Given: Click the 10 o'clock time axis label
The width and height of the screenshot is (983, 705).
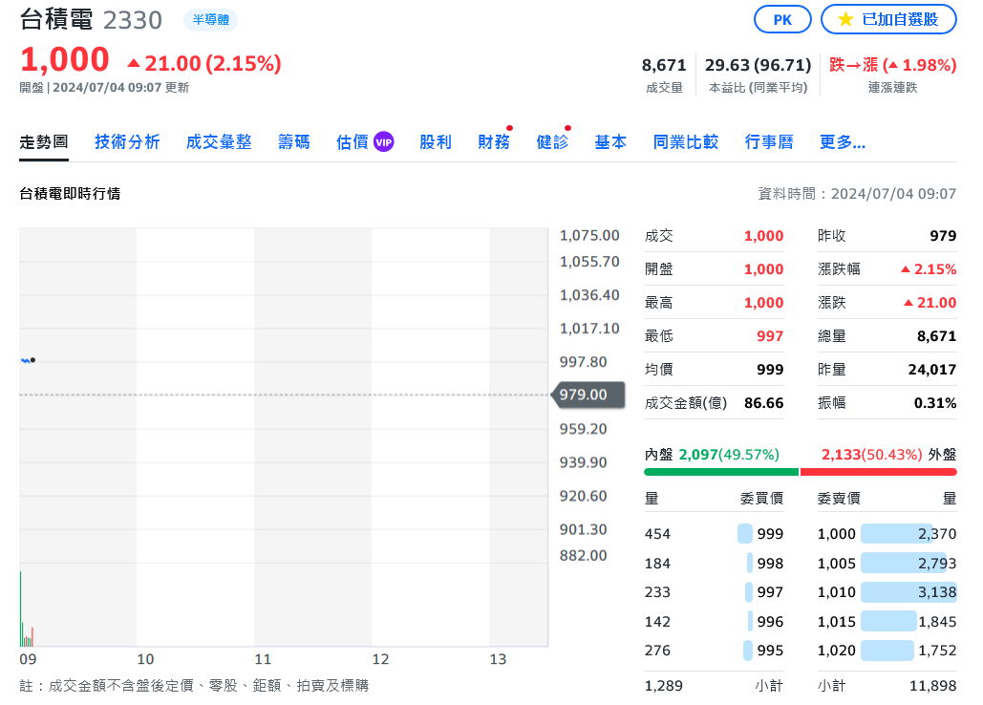Looking at the screenshot, I should 145,659.
